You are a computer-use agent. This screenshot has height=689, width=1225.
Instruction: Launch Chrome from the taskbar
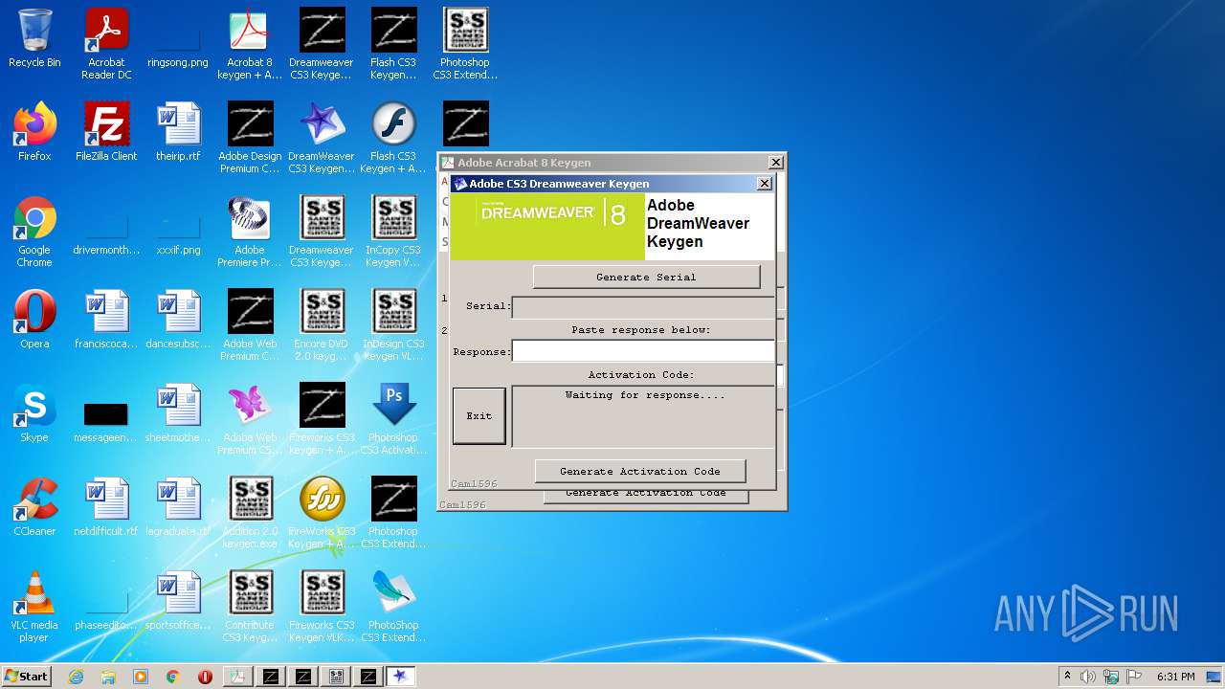point(172,677)
